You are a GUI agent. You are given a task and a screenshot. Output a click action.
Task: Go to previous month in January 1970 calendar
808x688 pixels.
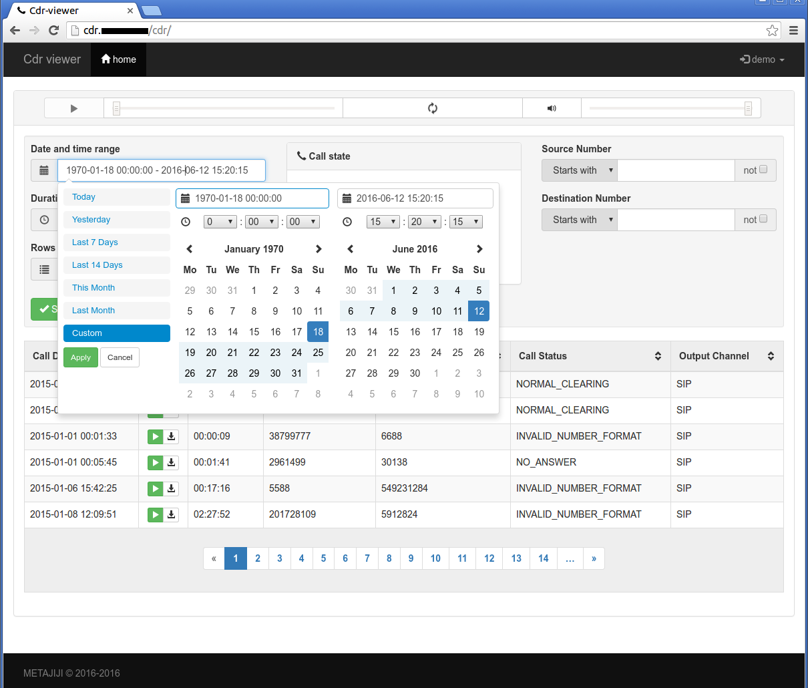pyautogui.click(x=190, y=249)
